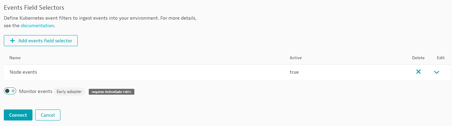Cancel the Kubernetes connection setup
Screen dimensions: 452x126
click(x=48, y=115)
